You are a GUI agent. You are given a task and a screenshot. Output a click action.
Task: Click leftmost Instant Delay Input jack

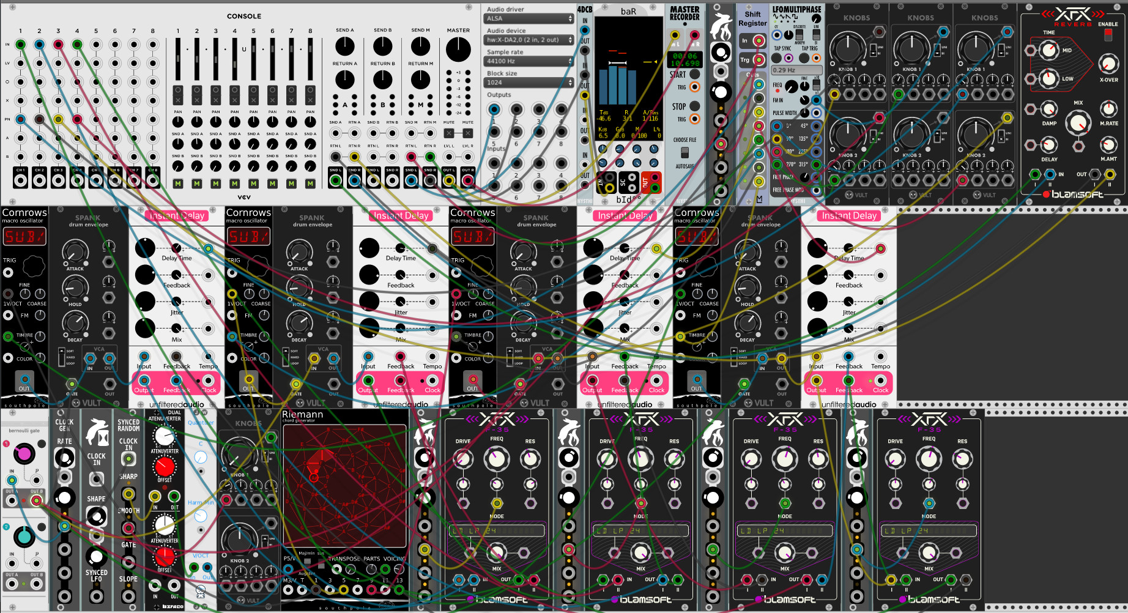144,357
